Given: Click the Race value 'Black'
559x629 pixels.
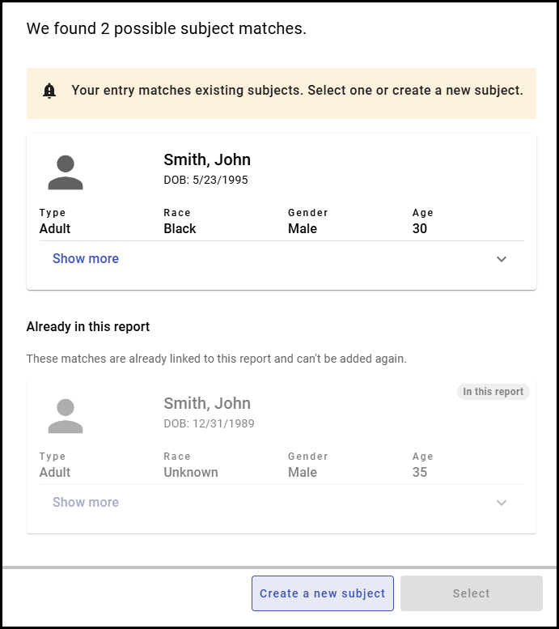Looking at the screenshot, I should coord(180,229).
